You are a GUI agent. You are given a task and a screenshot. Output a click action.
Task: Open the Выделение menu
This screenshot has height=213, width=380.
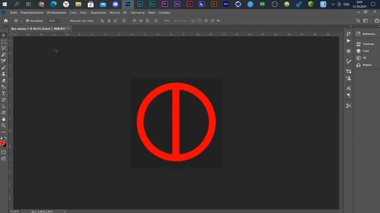(x=99, y=12)
